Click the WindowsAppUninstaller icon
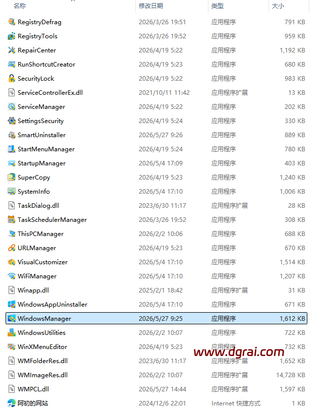 [x=12, y=304]
